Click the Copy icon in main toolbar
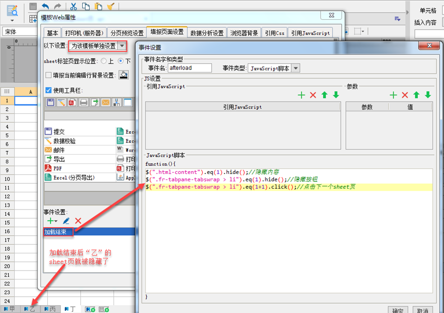The height and width of the screenshot is (313, 444). 86,6
